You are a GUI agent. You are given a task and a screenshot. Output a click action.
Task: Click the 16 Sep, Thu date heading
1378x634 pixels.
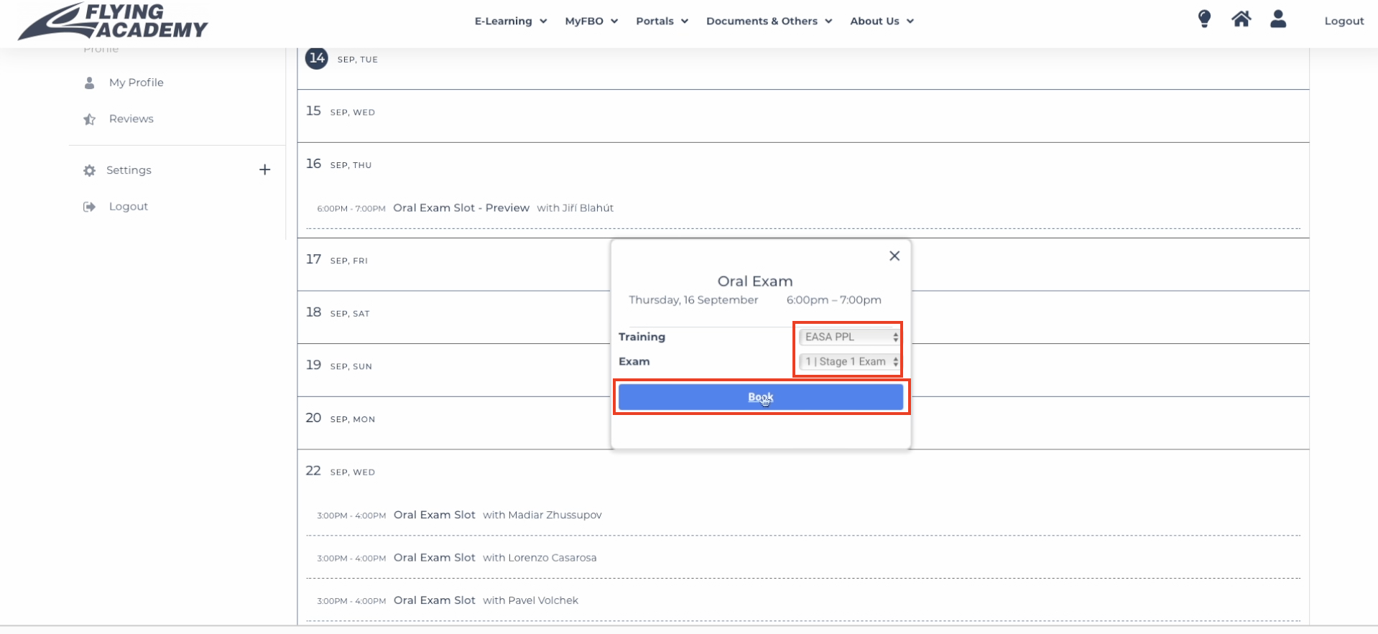[338, 164]
